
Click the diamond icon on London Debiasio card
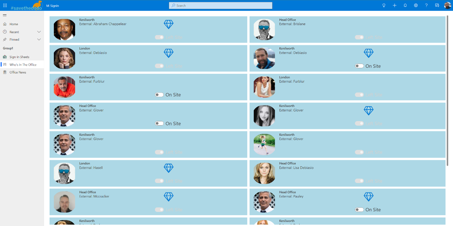pos(169,53)
